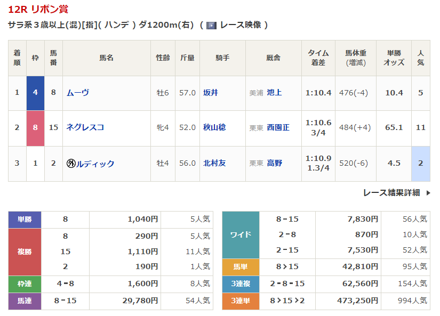Click the race video film icon
440x316 pixels.
(211, 25)
